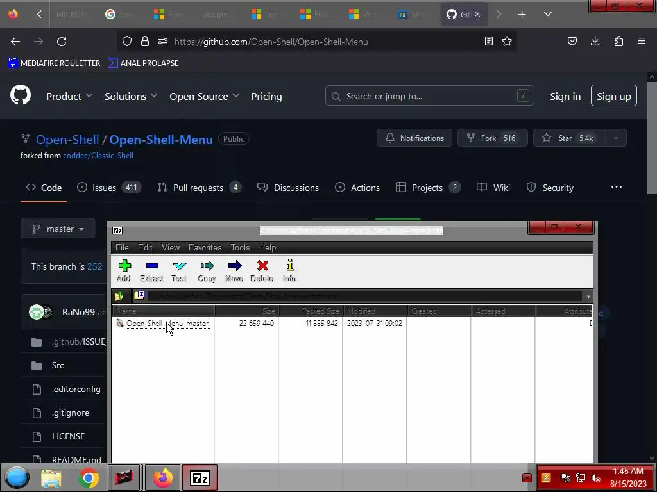The image size is (657, 492).
Task: Star the repository
Action: click(x=570, y=138)
